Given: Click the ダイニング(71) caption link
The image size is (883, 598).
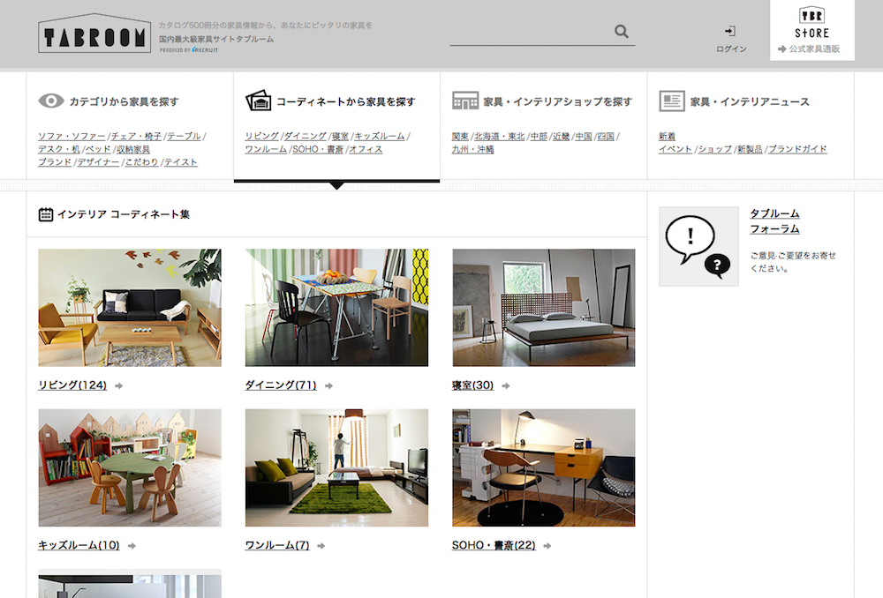Looking at the screenshot, I should (281, 385).
